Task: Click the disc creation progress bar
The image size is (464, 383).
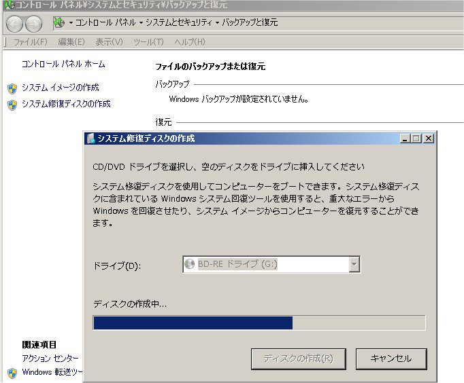Action: click(259, 323)
